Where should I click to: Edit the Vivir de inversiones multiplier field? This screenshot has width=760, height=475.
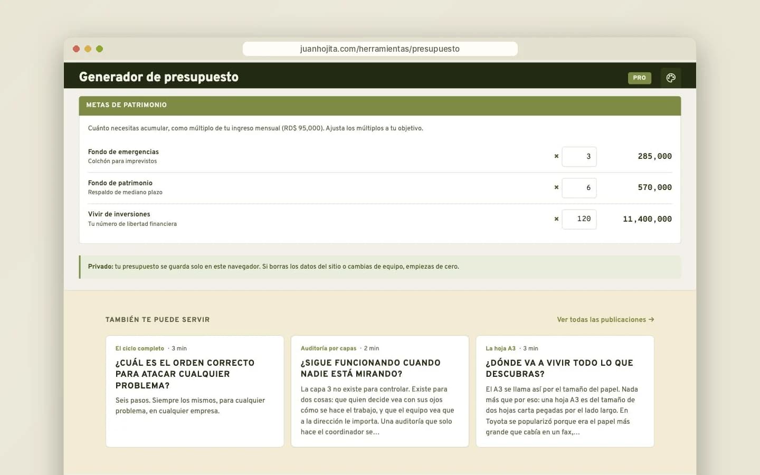click(x=579, y=219)
